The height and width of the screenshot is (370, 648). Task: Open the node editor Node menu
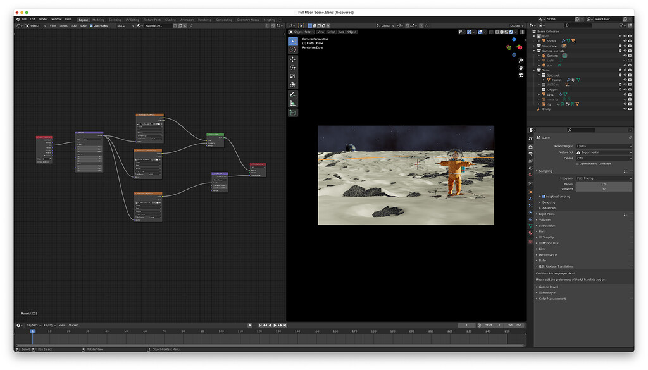pyautogui.click(x=83, y=25)
